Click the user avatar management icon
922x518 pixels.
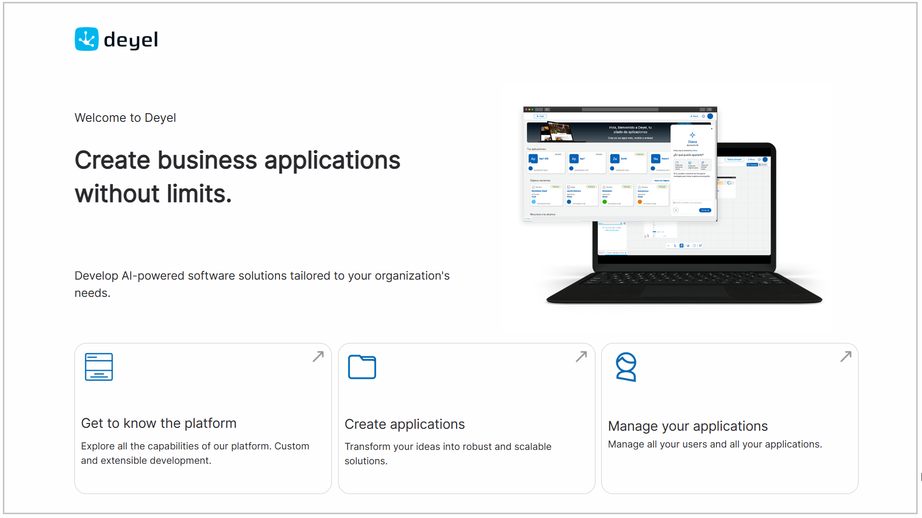pos(626,367)
